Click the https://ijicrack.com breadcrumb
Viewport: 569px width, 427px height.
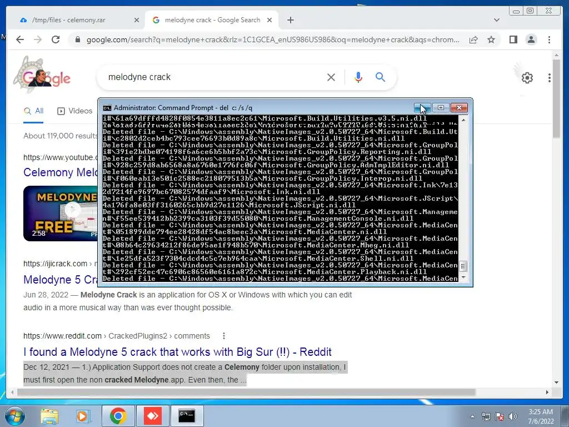pos(55,264)
